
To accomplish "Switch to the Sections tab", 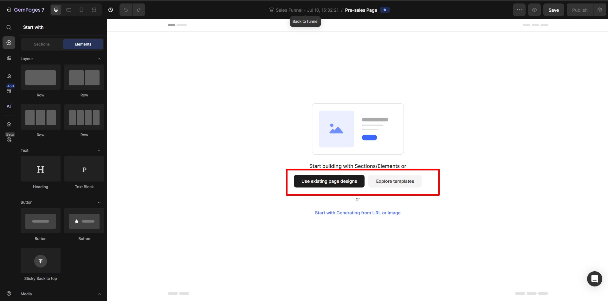I will click(x=42, y=44).
